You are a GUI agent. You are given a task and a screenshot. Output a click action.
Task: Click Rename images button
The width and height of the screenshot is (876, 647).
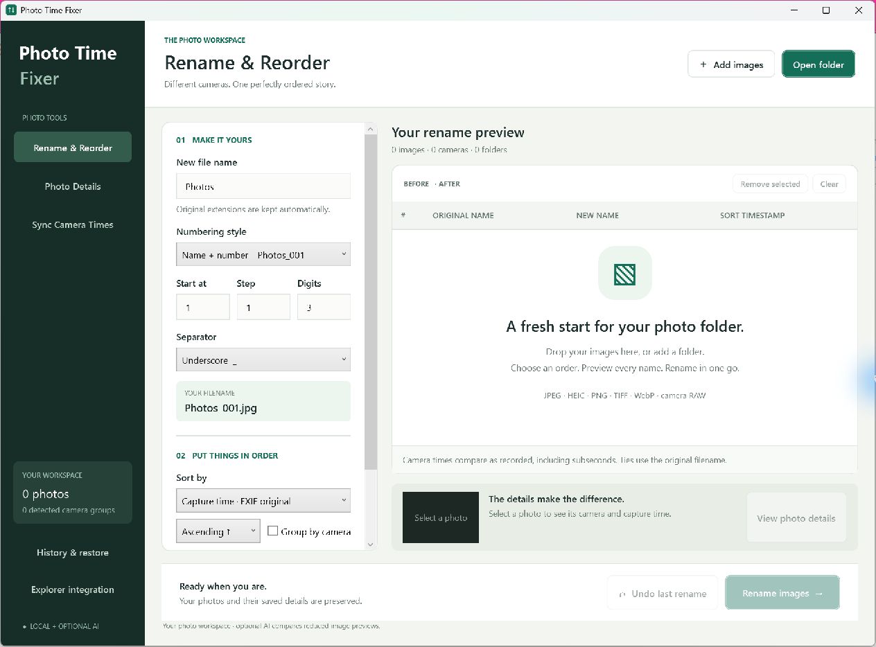point(782,593)
